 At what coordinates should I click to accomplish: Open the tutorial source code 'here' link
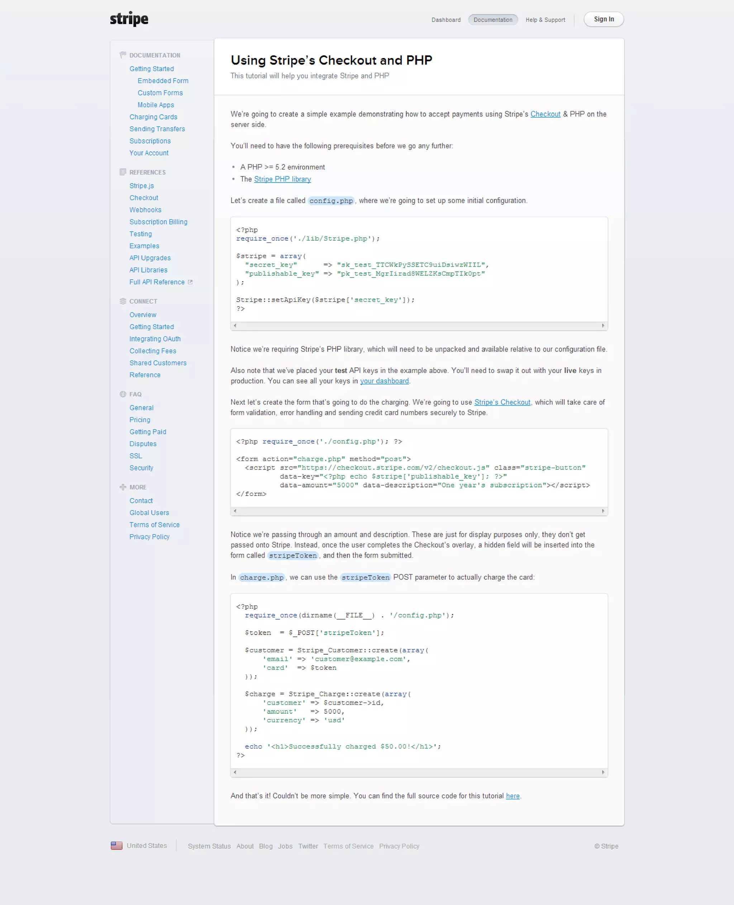pyautogui.click(x=513, y=796)
